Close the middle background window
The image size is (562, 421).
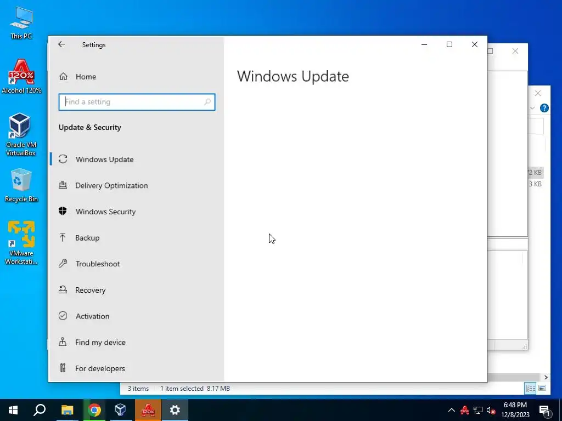pyautogui.click(x=515, y=51)
